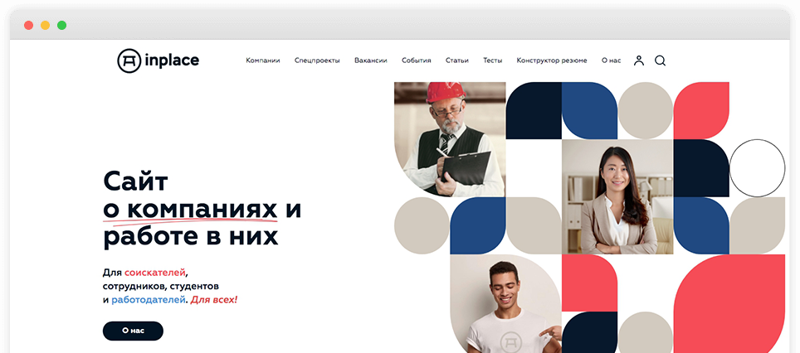
Task: Open the user account profile icon
Action: pos(639,60)
